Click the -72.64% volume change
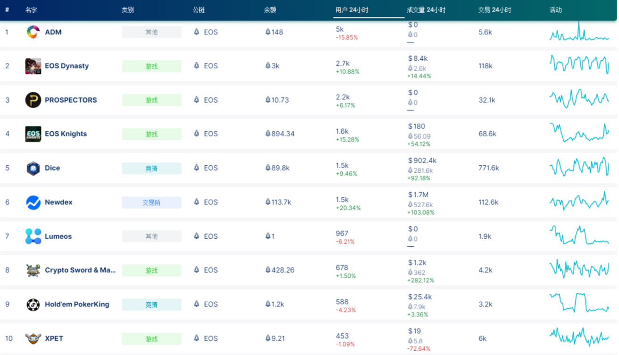The image size is (619, 355). (419, 348)
